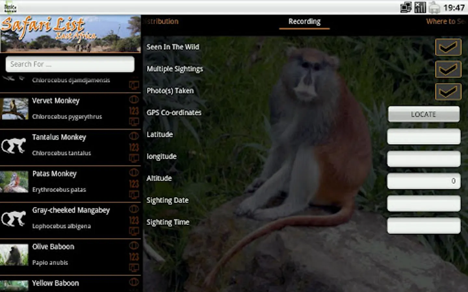Tap the GPS Co-ordinates label
This screenshot has height=292, width=468.
click(x=174, y=113)
